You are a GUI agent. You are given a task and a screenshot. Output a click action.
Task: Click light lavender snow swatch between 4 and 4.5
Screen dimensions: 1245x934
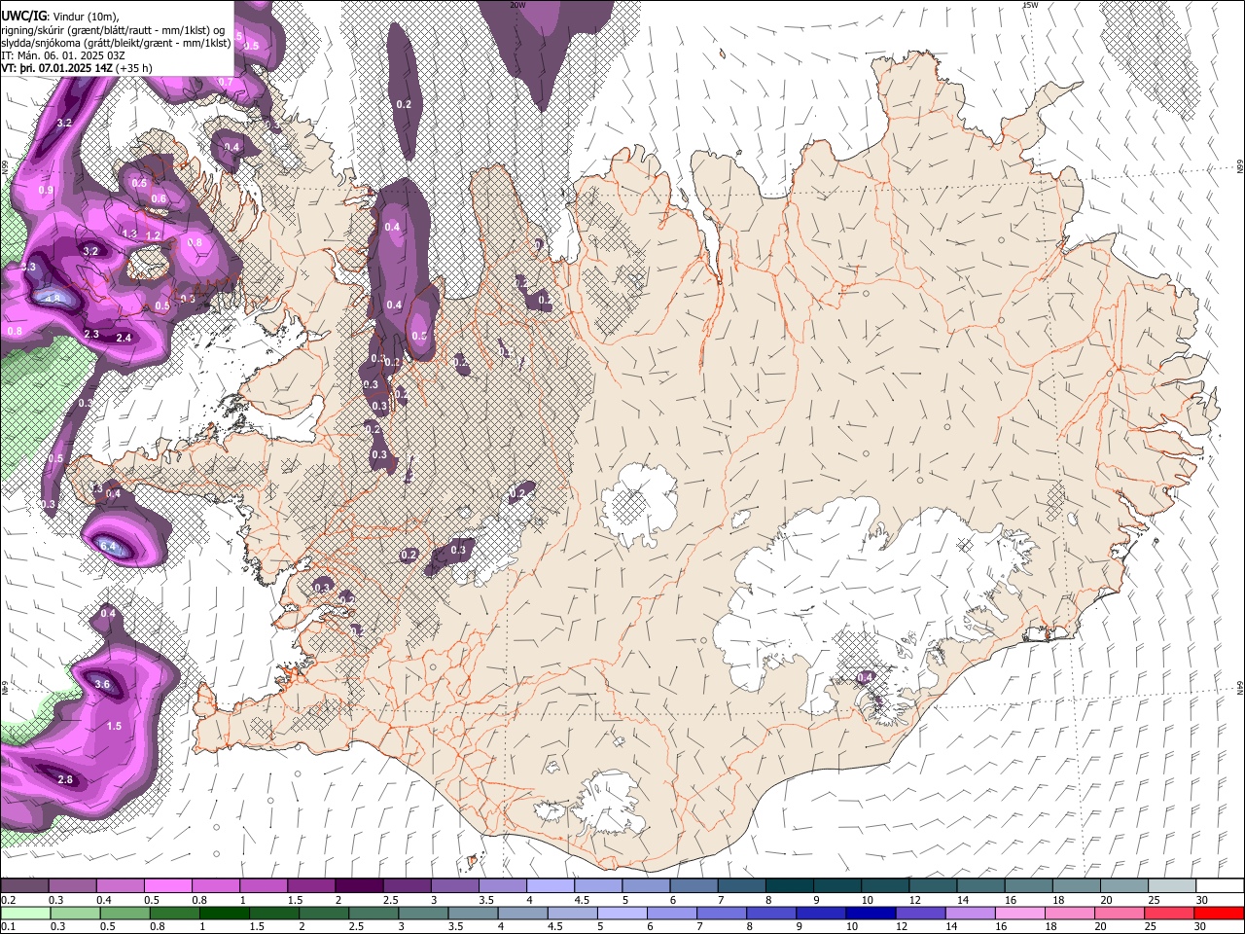click(550, 886)
